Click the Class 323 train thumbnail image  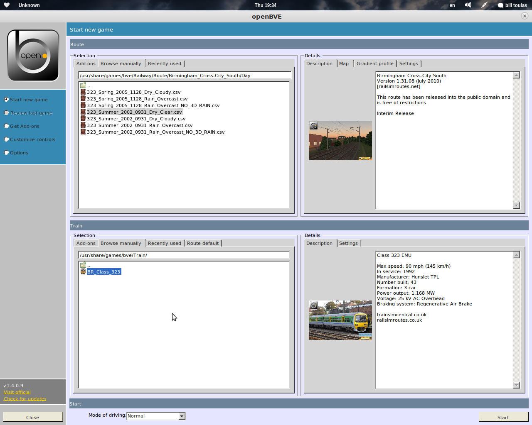click(x=340, y=320)
